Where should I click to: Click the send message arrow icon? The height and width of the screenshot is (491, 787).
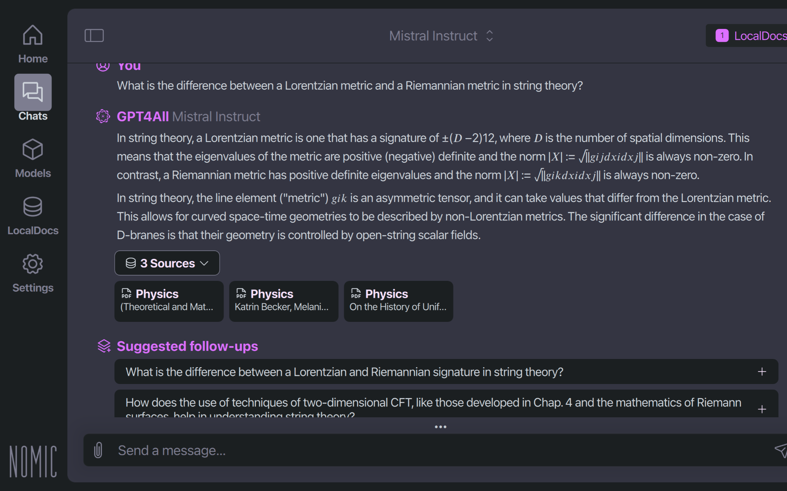tap(781, 450)
